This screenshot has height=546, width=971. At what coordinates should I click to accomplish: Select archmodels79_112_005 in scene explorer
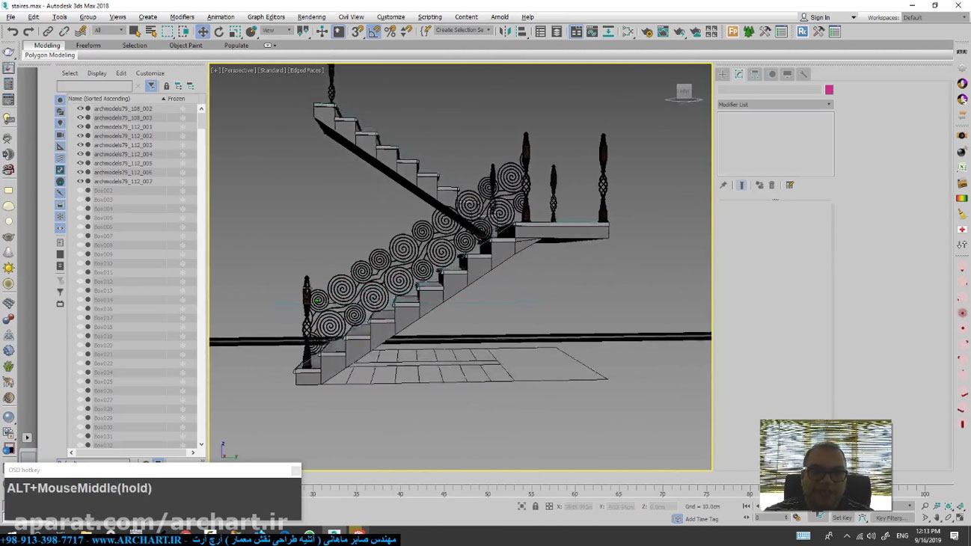pos(123,163)
